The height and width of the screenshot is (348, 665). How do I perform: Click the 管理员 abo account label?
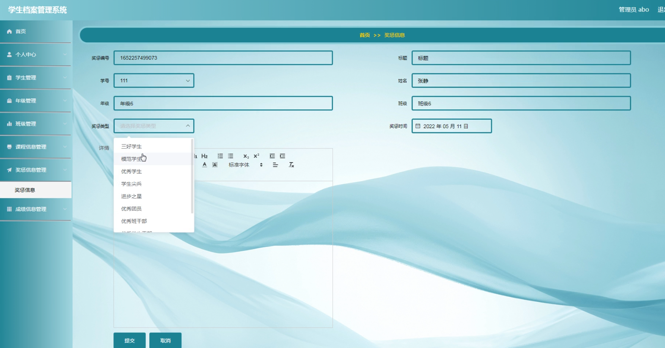pyautogui.click(x=634, y=9)
